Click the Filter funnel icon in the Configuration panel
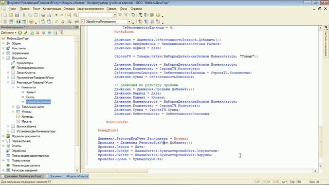 [x=61, y=33]
